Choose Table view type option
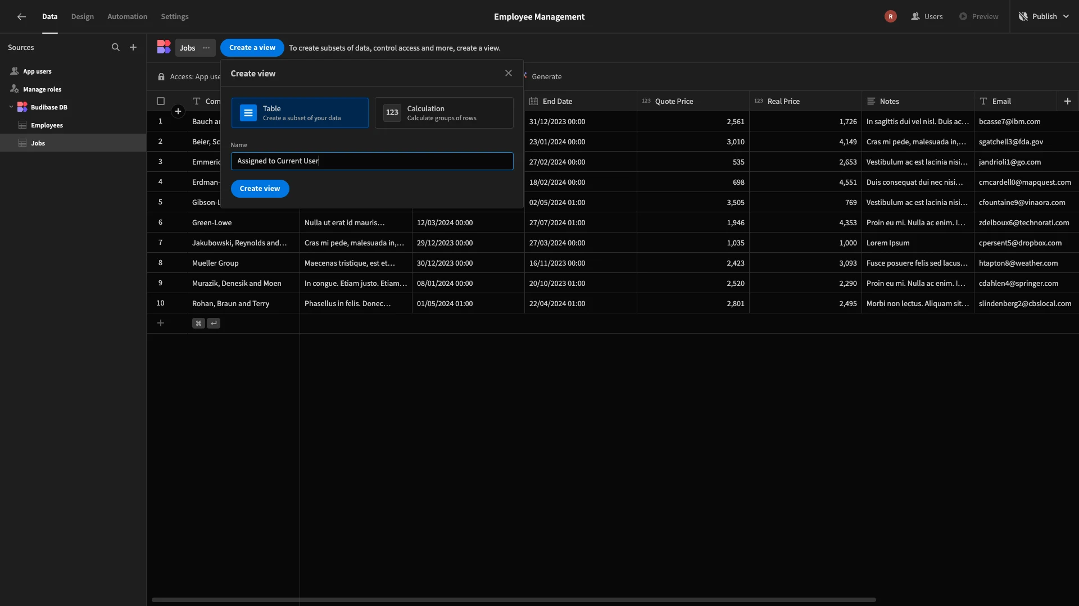Image resolution: width=1079 pixels, height=606 pixels. (x=300, y=113)
